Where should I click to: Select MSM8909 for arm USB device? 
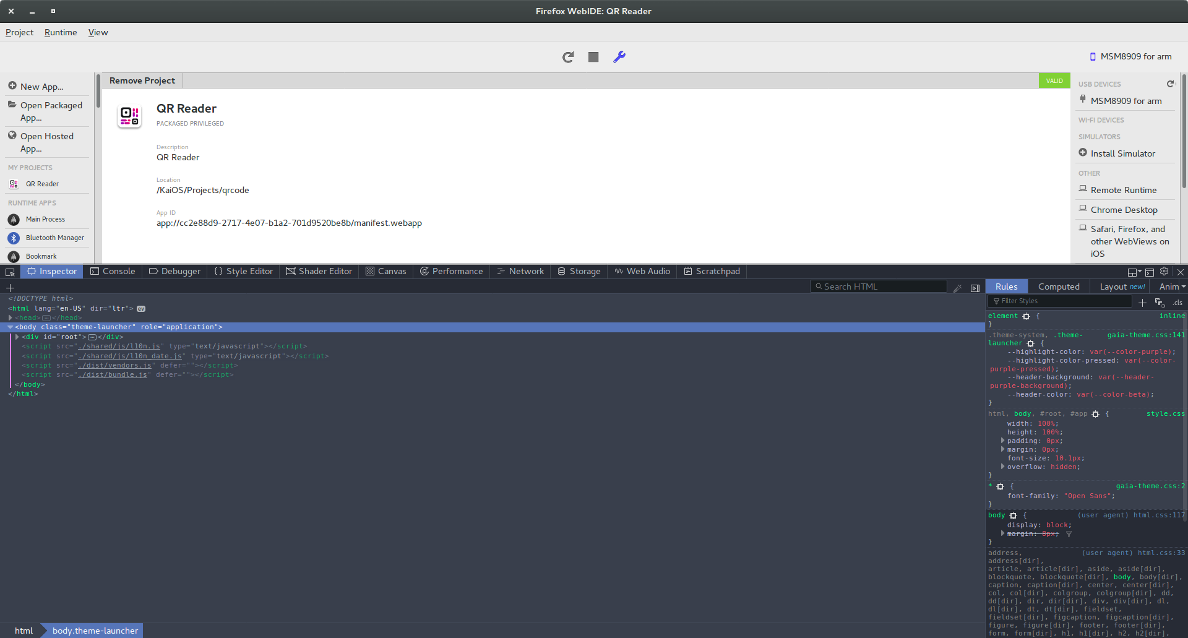point(1126,101)
